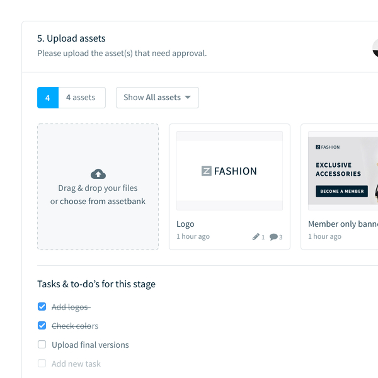Tick the Add new task checkbox
Screen dimensions: 378x378
coord(42,363)
